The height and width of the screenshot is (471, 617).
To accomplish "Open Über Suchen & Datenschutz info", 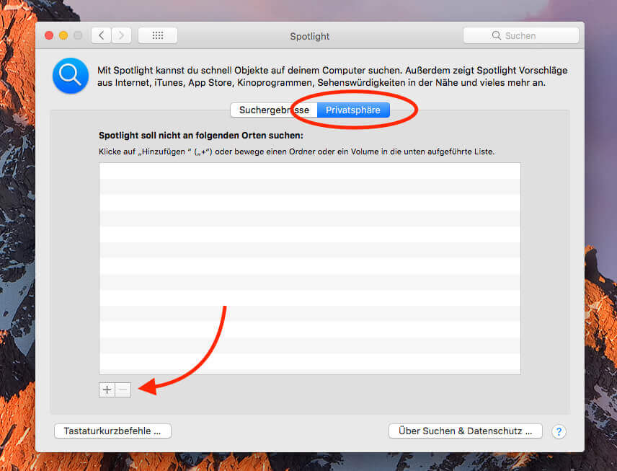I will (x=465, y=431).
